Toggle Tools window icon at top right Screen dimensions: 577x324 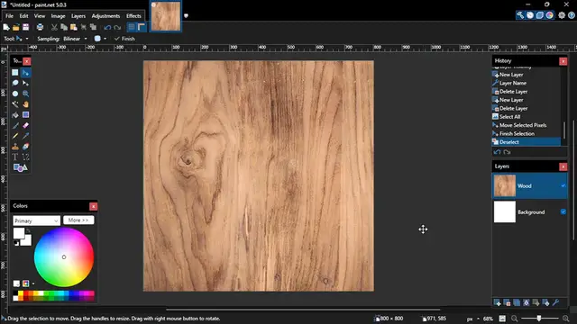coord(520,15)
